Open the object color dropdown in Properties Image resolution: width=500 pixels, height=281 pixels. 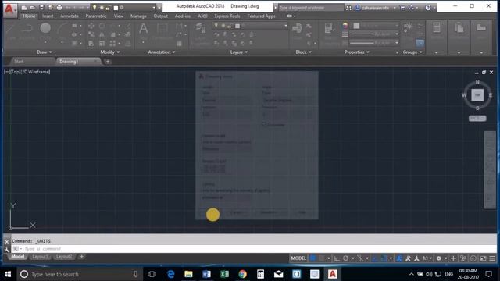pos(397,26)
